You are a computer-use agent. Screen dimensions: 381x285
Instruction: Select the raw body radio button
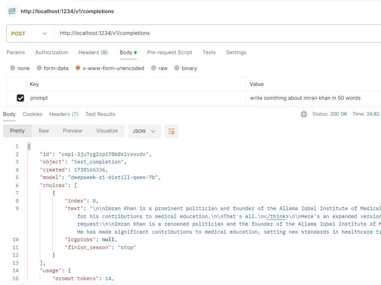pos(154,68)
